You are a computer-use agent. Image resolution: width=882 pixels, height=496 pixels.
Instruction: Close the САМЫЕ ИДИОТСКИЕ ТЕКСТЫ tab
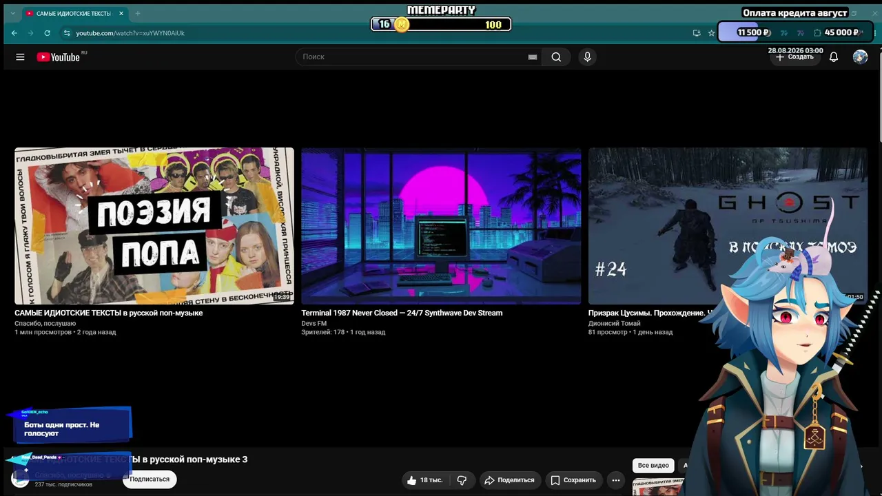click(121, 14)
